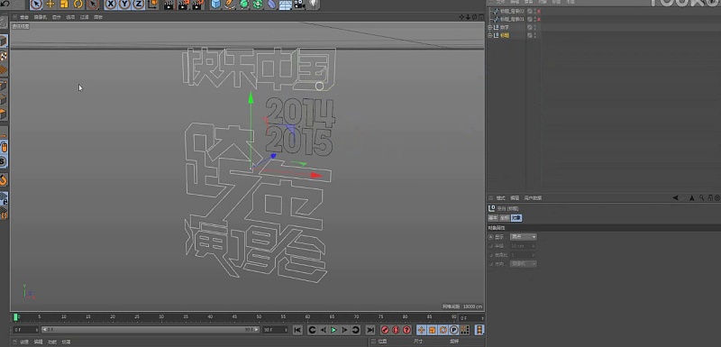Toggle the Y axis lock
This screenshot has width=721, height=347.
pyautogui.click(x=124, y=5)
